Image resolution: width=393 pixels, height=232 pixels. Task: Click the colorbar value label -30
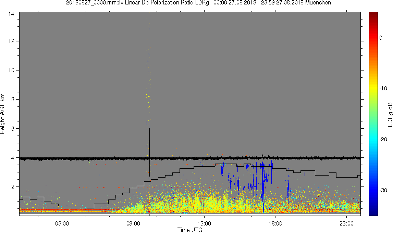[383, 191]
